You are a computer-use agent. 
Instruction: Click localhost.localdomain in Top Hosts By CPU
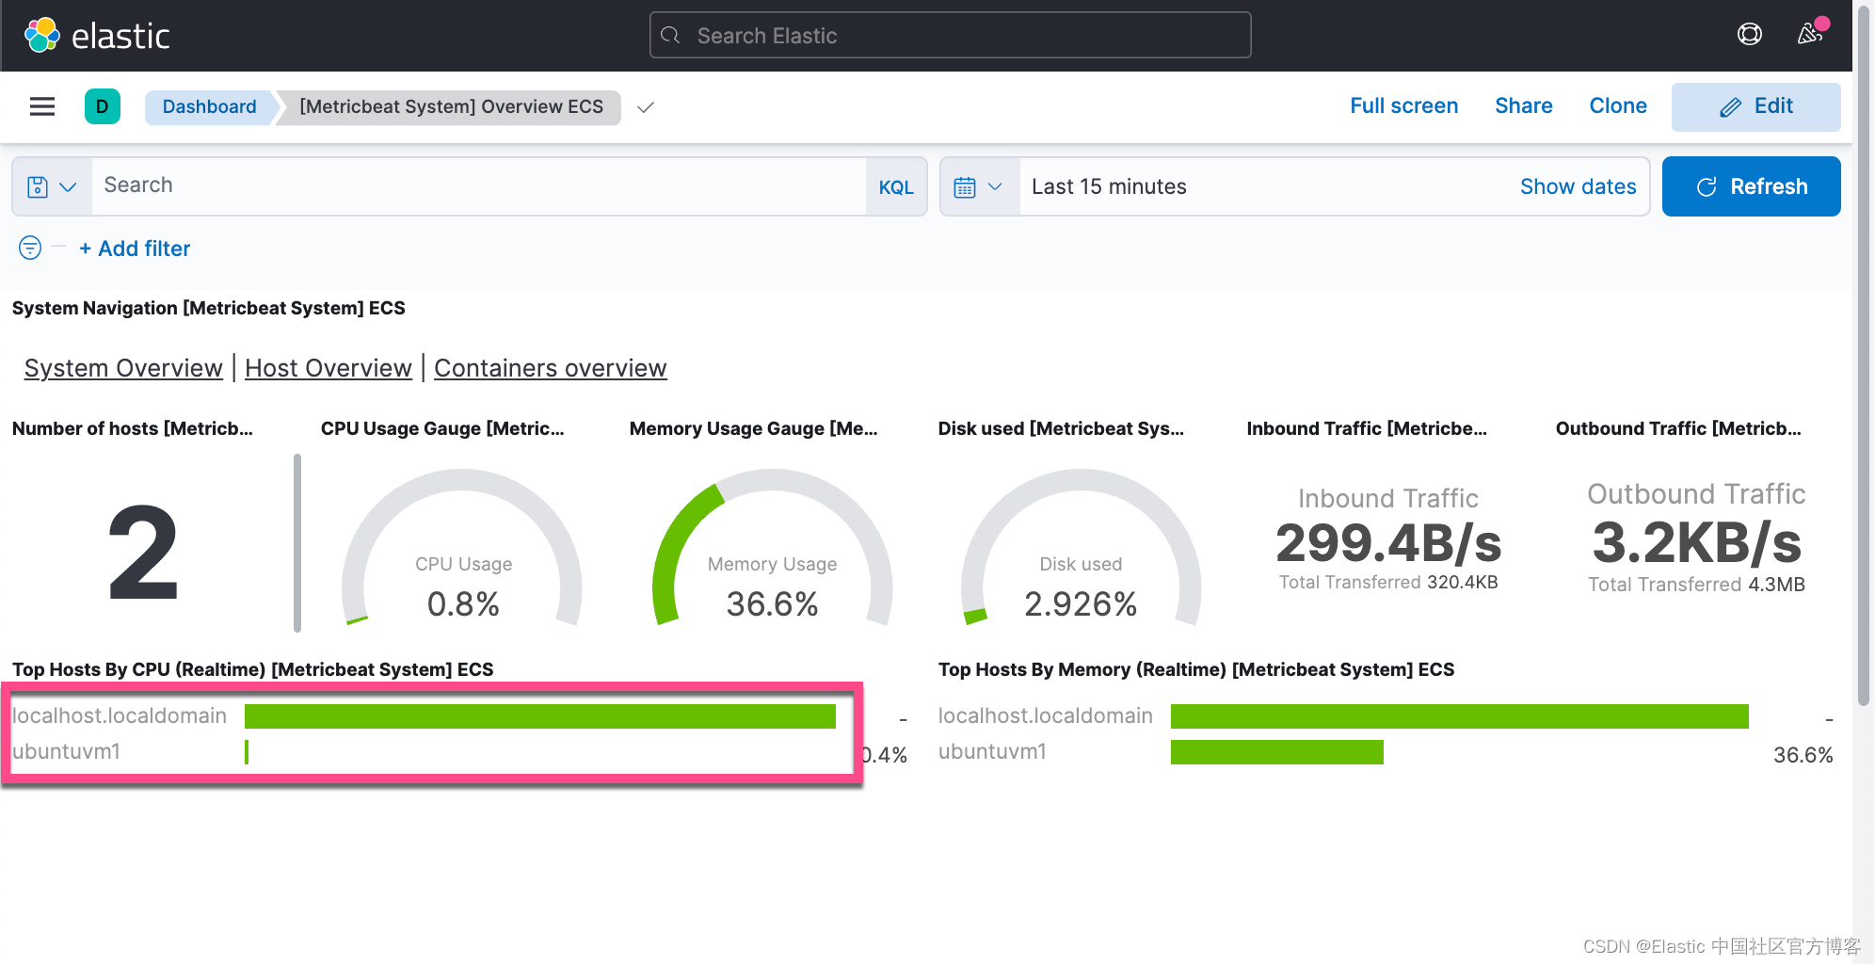coord(120,715)
